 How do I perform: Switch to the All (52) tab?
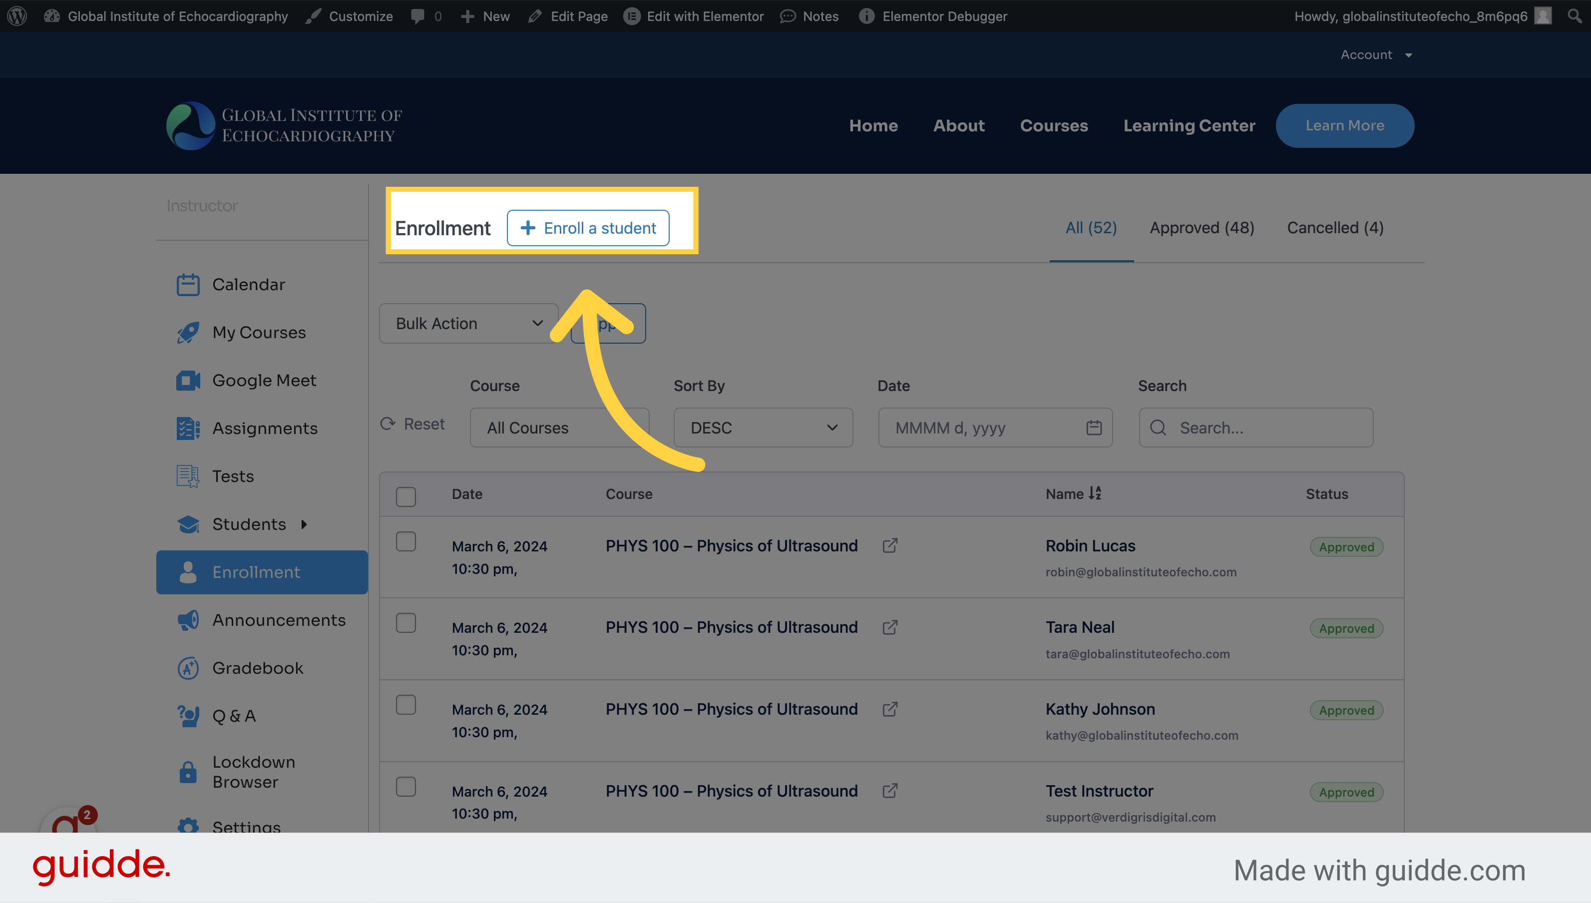click(1091, 228)
